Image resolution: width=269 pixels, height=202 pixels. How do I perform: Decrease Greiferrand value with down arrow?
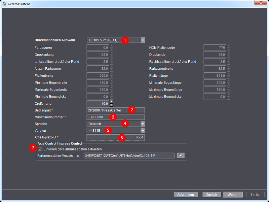click(111, 105)
